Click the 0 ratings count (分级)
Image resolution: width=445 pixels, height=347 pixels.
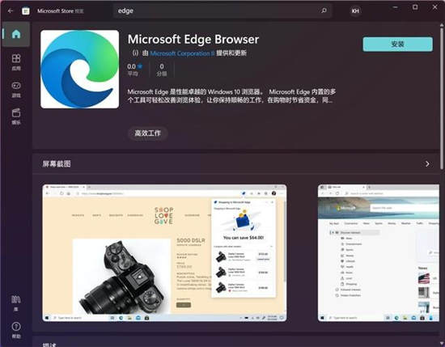[162, 70]
